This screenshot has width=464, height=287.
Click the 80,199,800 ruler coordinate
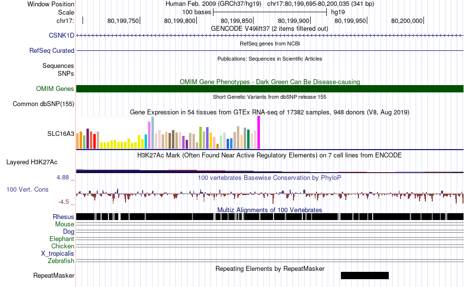180,21
